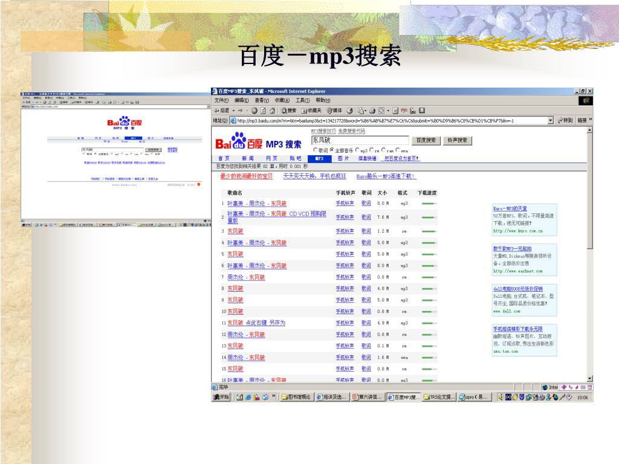
Task: Switch to the 新闻 tab on Baidu
Action: tap(248, 159)
